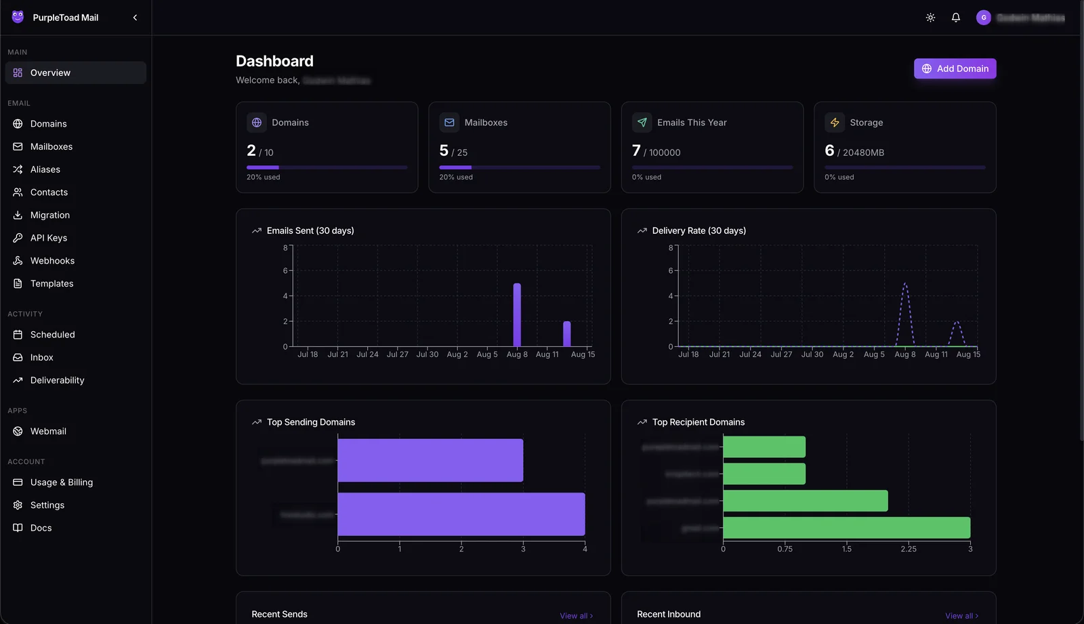
Task: Click the PurpleToad Mail logo icon
Action: click(18, 17)
